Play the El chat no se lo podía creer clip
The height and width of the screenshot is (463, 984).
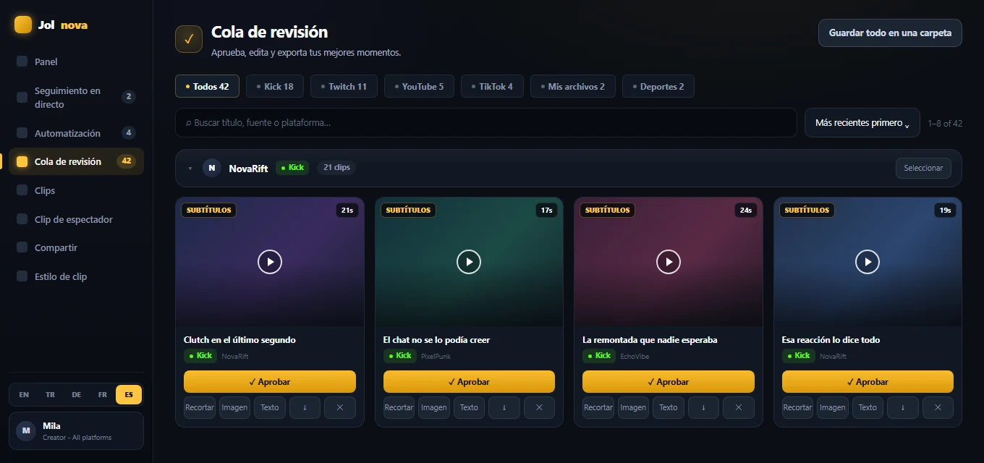point(469,262)
